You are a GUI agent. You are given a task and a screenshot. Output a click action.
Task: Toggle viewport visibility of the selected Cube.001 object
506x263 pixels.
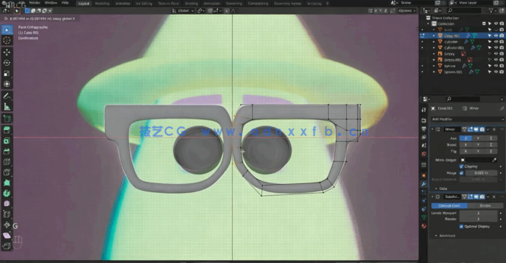coord(497,36)
